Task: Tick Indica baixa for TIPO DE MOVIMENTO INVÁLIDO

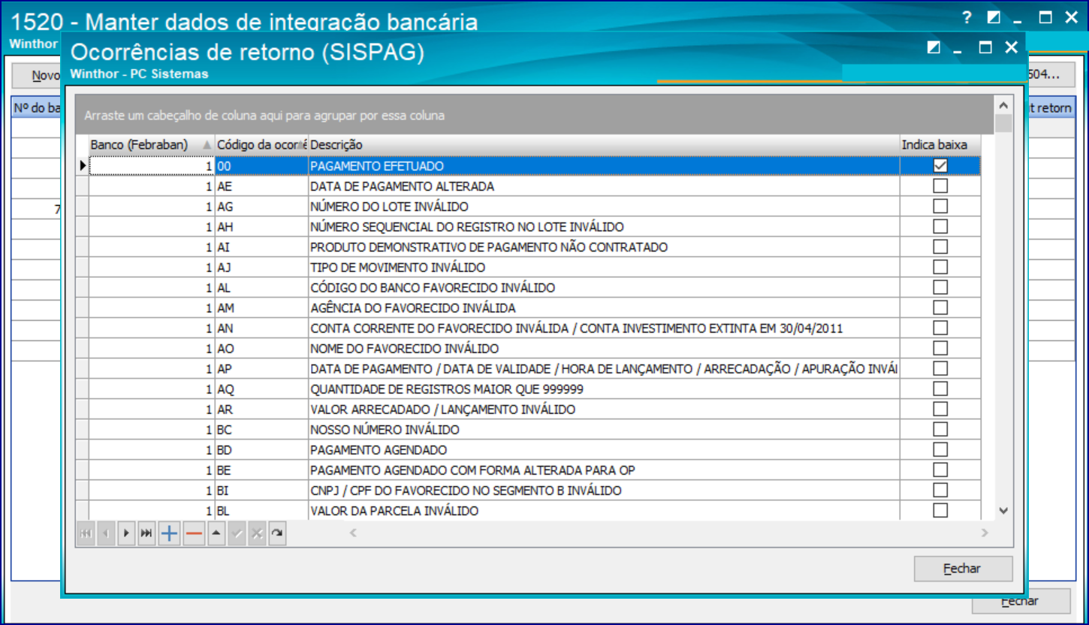Action: click(940, 267)
